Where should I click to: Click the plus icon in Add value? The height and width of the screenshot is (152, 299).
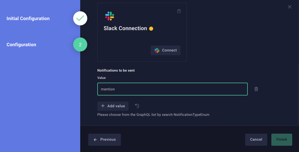tap(103, 106)
